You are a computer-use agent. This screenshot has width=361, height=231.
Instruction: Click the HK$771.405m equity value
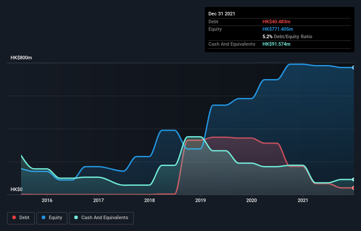coord(277,29)
